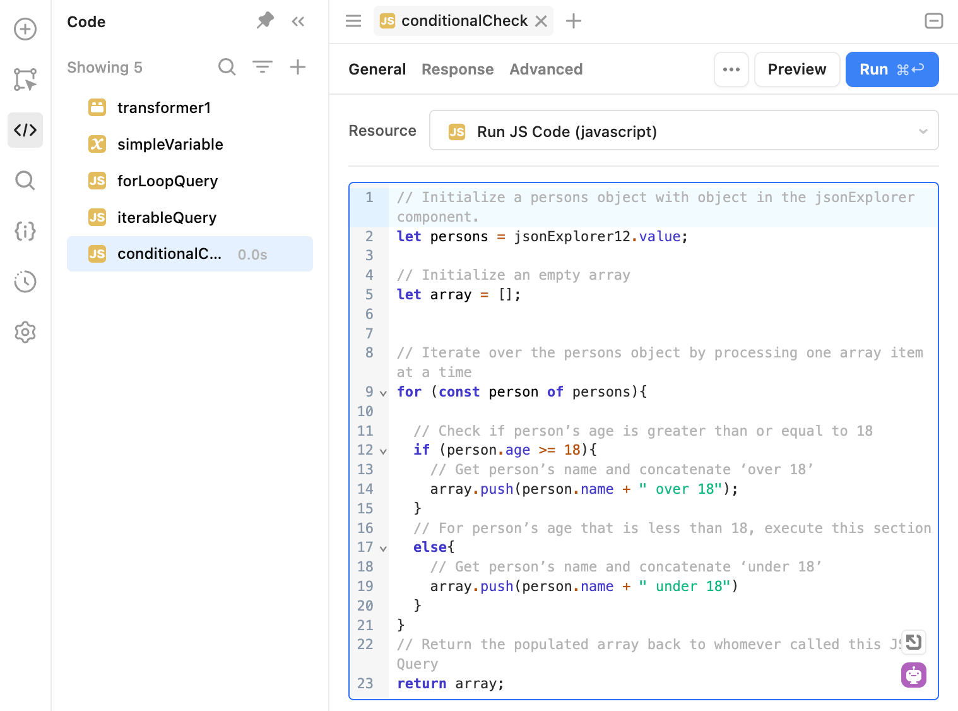Select the Code panel sidebar icon
Screen dimensions: 958x711
pyautogui.click(x=25, y=130)
